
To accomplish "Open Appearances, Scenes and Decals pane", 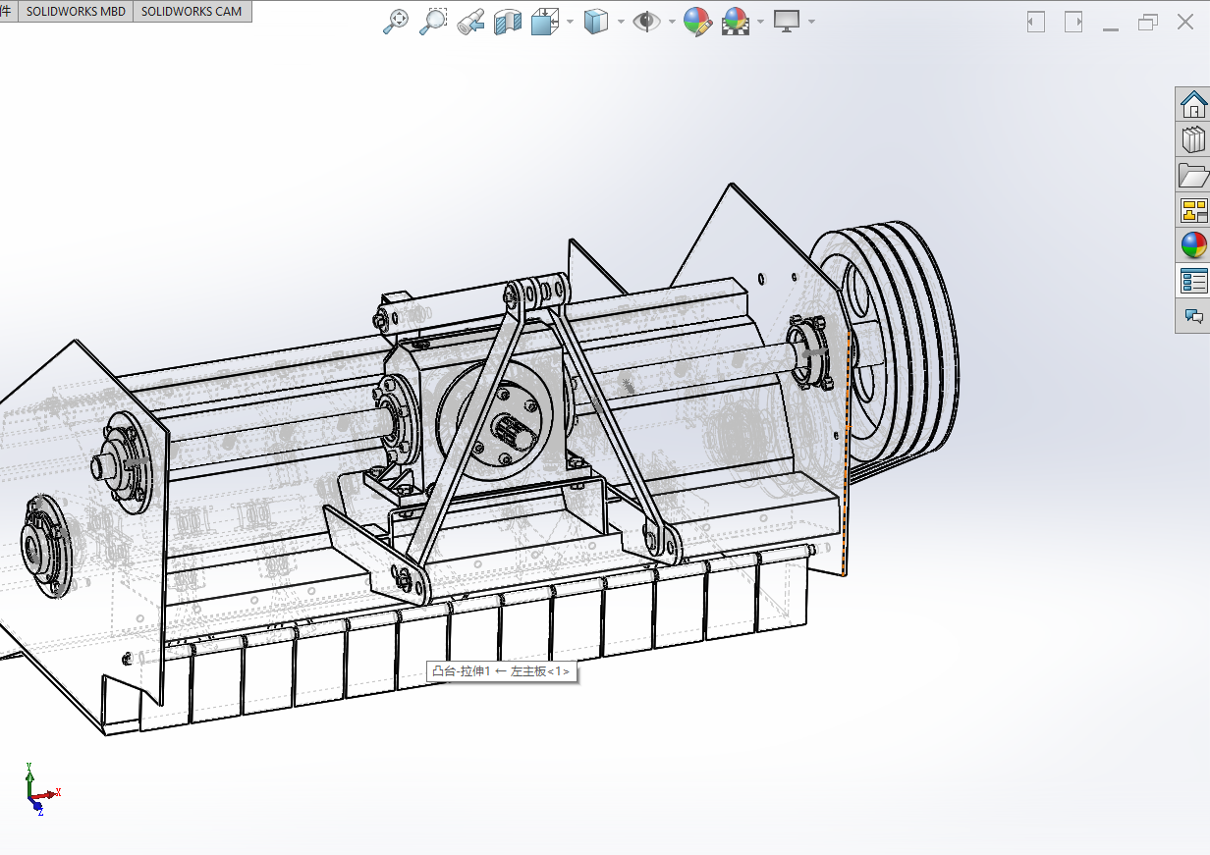I will (x=1193, y=245).
